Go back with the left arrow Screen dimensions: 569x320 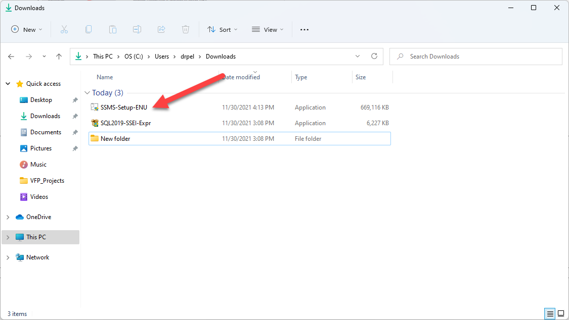point(11,57)
